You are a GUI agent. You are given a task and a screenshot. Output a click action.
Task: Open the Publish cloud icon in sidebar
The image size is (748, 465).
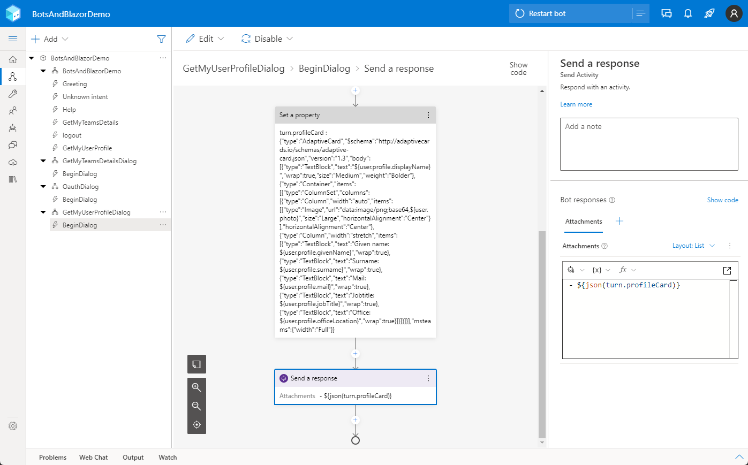(x=13, y=162)
